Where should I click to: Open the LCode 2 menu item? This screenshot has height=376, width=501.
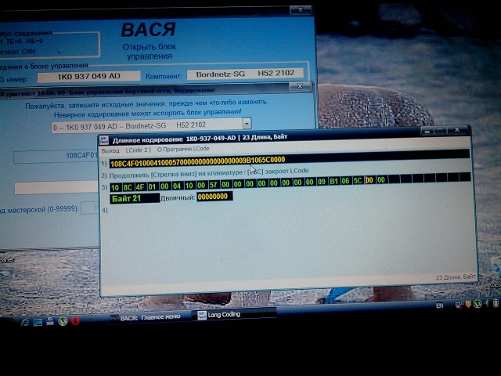(136, 150)
